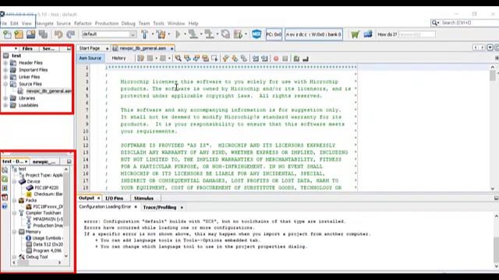Expand the Important Files folder
The image size is (499, 280).
click(x=5, y=70)
